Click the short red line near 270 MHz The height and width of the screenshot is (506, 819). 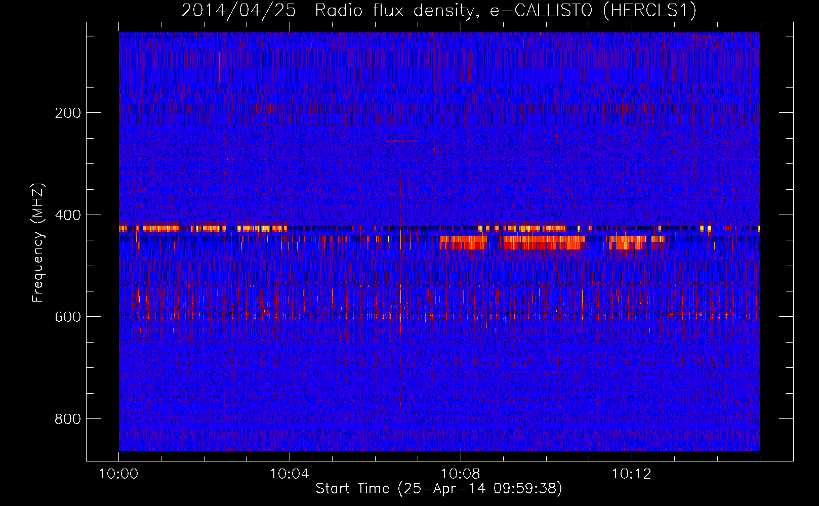[402, 141]
